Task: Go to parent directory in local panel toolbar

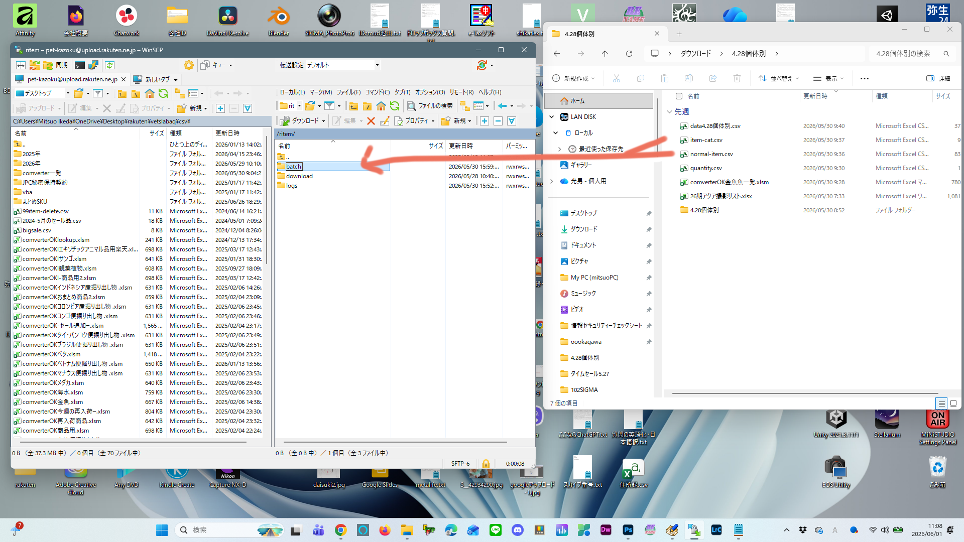Action: (x=122, y=93)
